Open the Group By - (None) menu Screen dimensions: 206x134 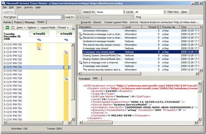coord(91,22)
